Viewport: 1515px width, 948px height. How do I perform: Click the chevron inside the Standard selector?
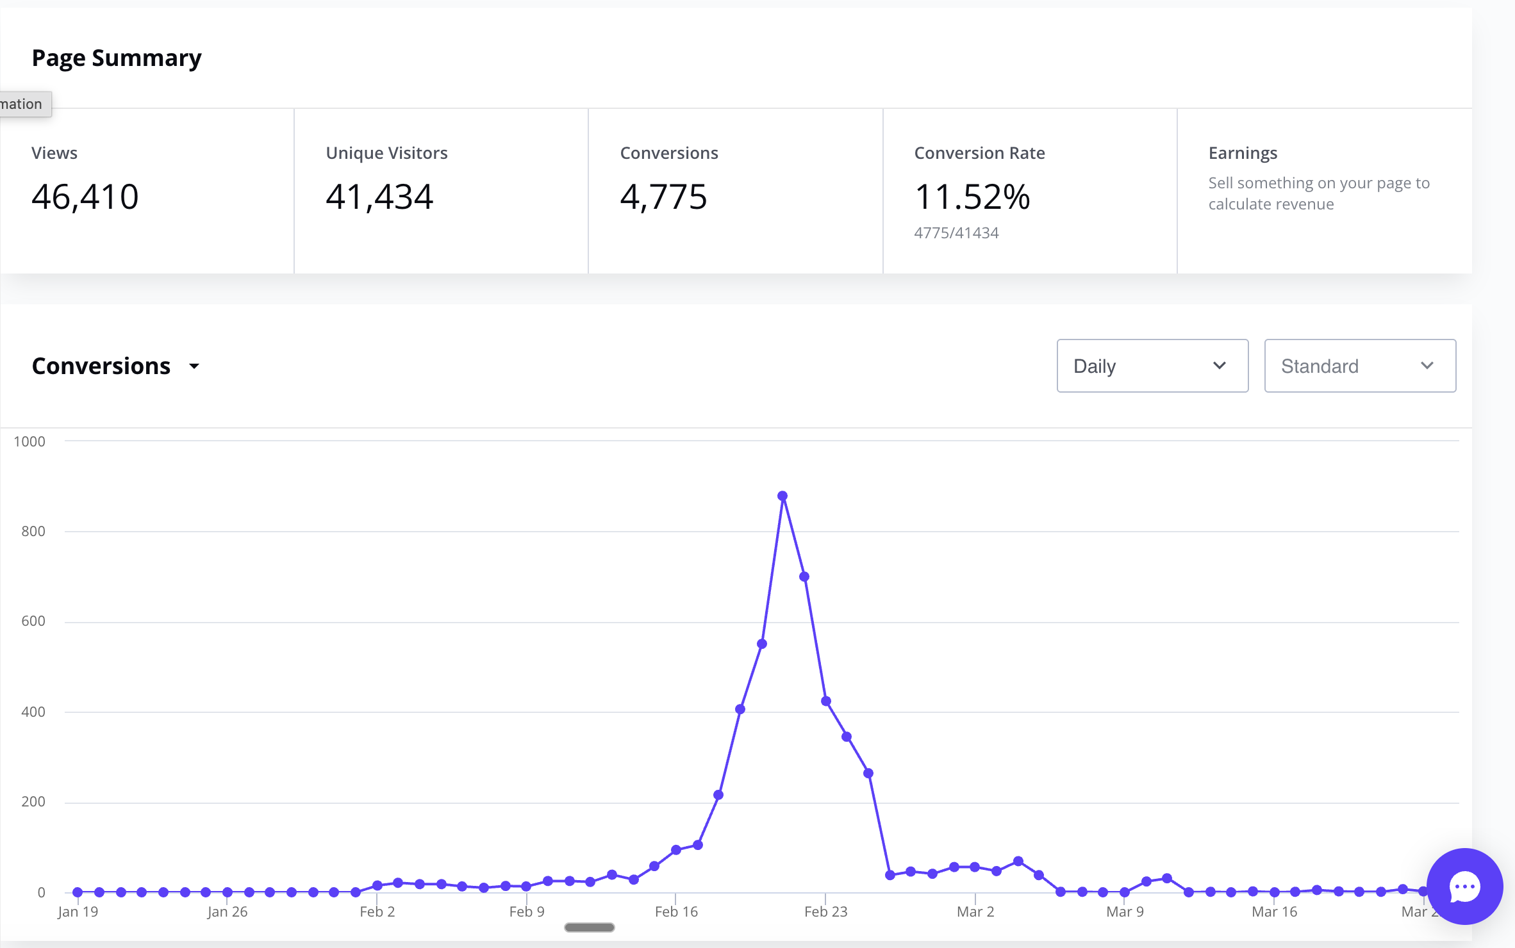click(x=1427, y=366)
